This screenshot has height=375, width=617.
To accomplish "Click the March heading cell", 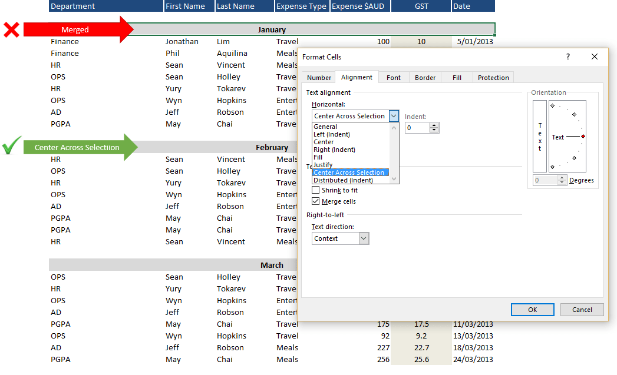I will tap(272, 265).
